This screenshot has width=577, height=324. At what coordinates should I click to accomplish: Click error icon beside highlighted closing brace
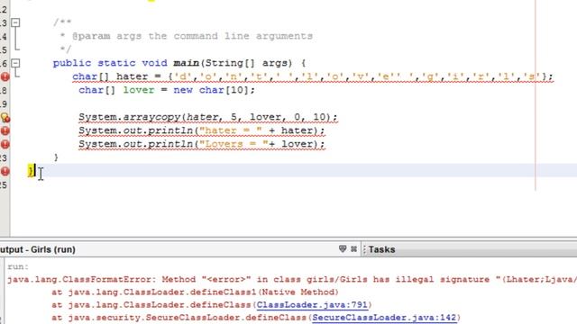pos(5,171)
